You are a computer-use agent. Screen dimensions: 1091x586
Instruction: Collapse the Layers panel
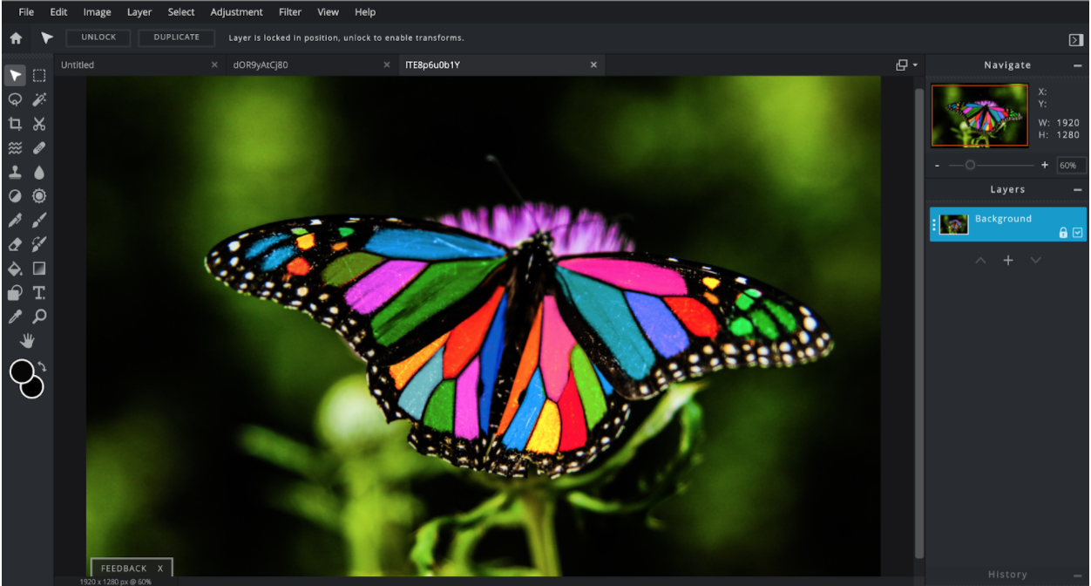click(x=1078, y=189)
